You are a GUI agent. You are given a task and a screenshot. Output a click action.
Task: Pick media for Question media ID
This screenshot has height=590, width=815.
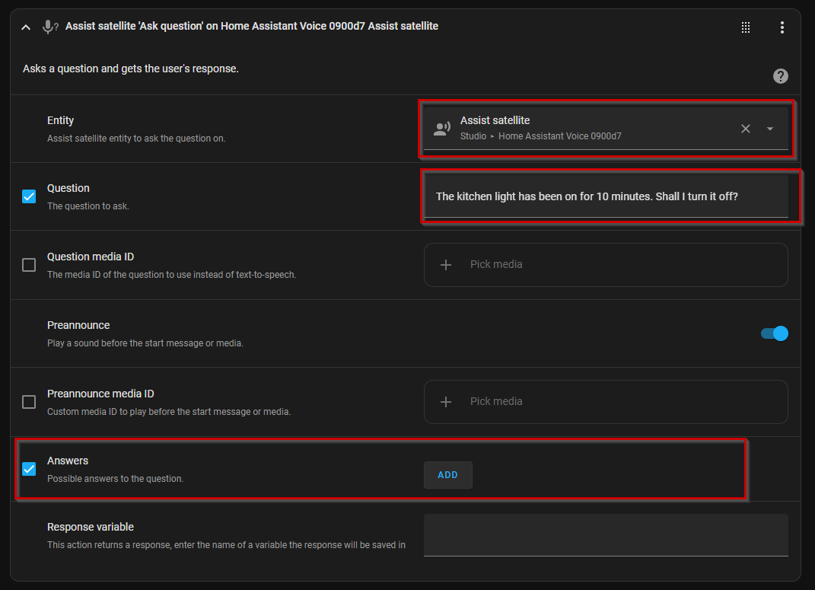606,265
